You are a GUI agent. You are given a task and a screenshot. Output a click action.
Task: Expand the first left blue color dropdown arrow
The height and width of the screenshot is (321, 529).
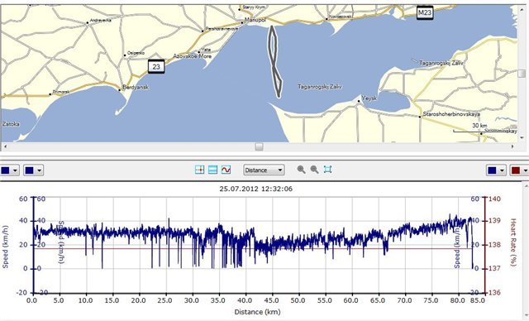[x=15, y=170]
